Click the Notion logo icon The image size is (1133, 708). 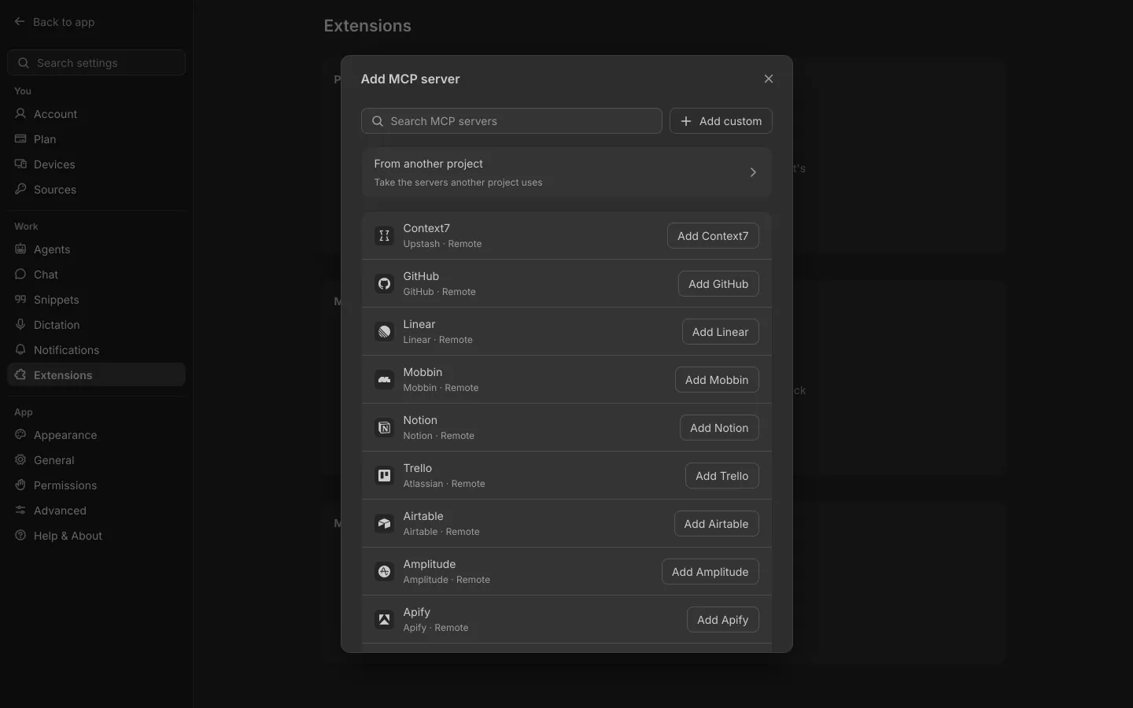click(384, 427)
